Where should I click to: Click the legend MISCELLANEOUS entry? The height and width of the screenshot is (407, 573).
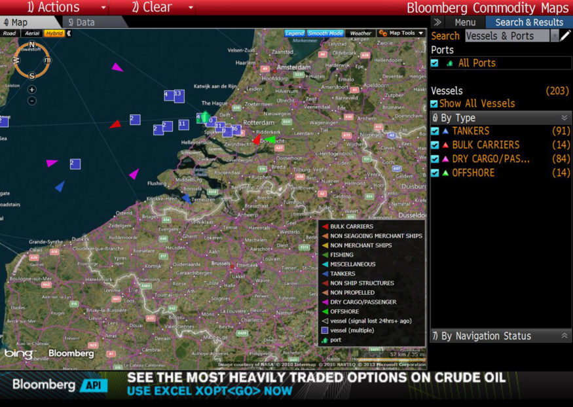348,264
